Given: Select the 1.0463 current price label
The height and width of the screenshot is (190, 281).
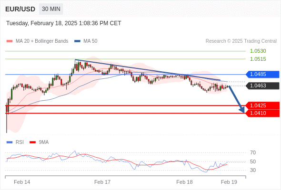Looking at the screenshot, I should [x=262, y=86].
